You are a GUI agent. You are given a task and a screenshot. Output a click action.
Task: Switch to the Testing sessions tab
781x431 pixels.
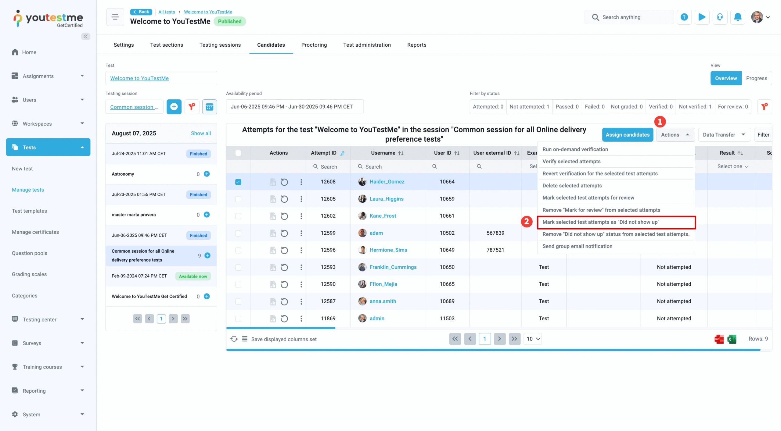pos(220,45)
